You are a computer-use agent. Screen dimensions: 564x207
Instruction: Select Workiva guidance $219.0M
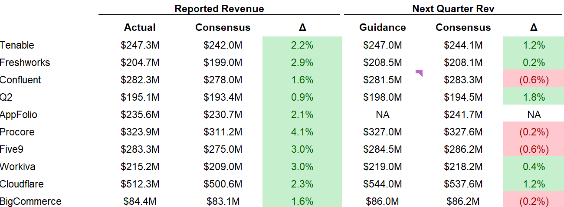383,167
